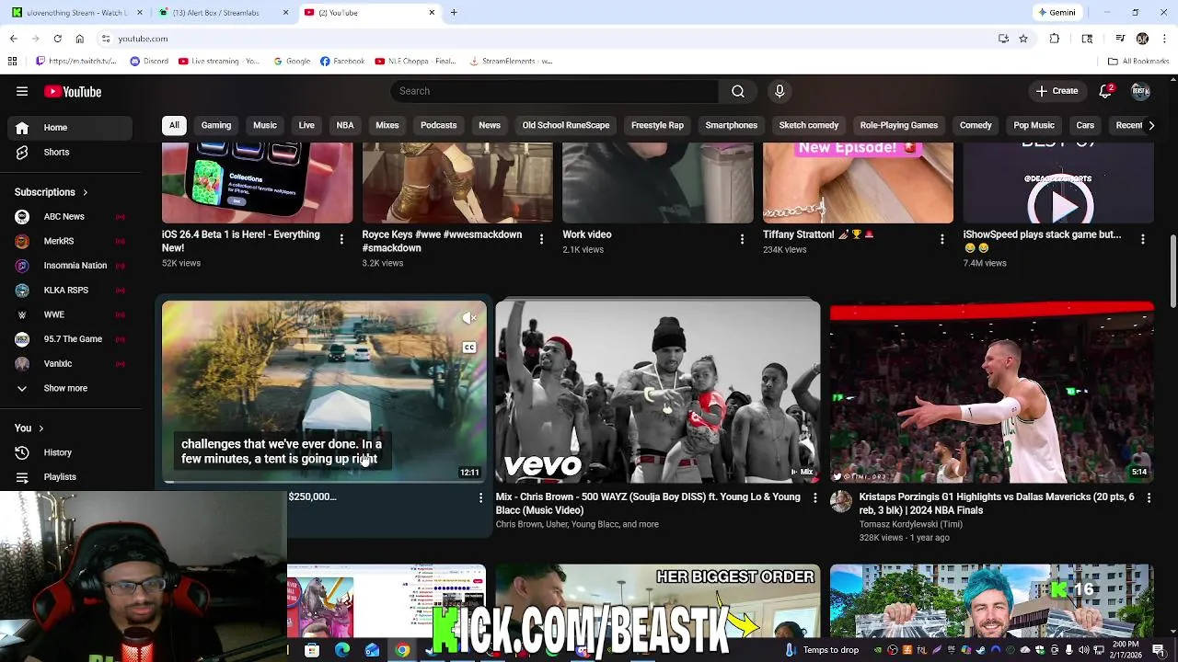The image size is (1178, 662).
Task: Open Chrome extensions puzzle icon
Action: point(1055,39)
